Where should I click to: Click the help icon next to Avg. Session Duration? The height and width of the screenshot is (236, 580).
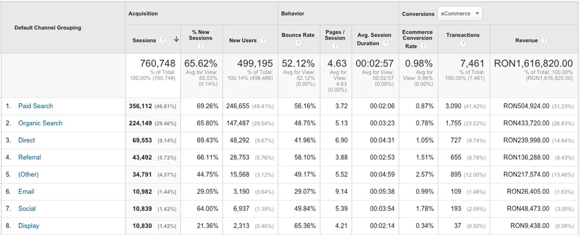pyautogui.click(x=385, y=43)
